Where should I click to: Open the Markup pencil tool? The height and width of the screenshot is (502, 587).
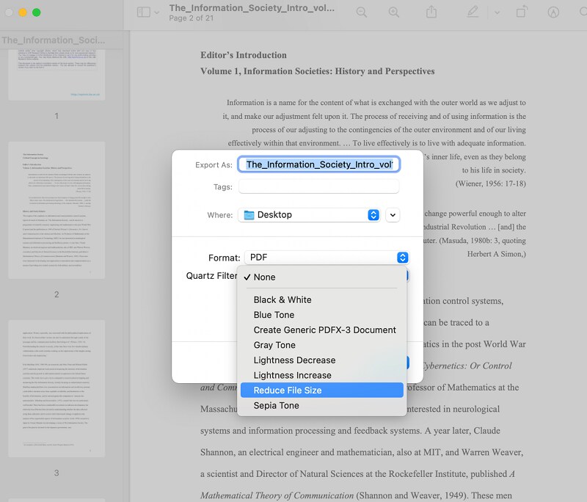coord(471,12)
